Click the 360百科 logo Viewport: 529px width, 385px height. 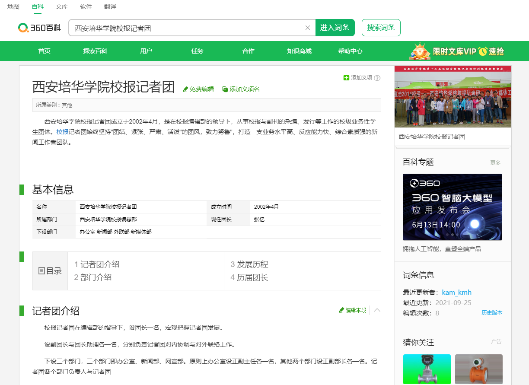coord(39,28)
